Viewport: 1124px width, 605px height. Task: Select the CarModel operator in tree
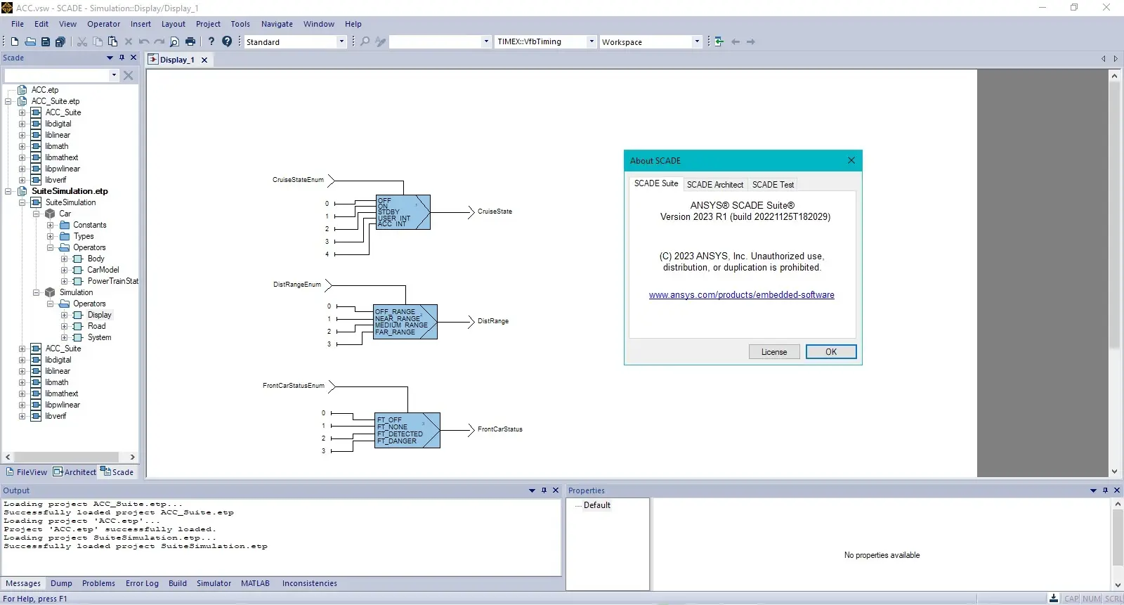pos(103,270)
